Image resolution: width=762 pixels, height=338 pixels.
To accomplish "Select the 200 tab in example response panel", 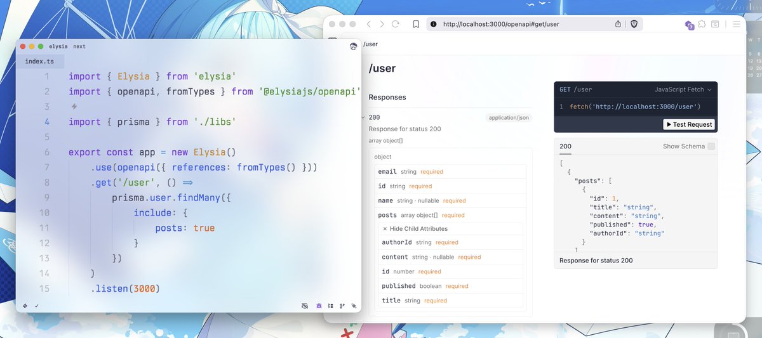I will tap(565, 146).
